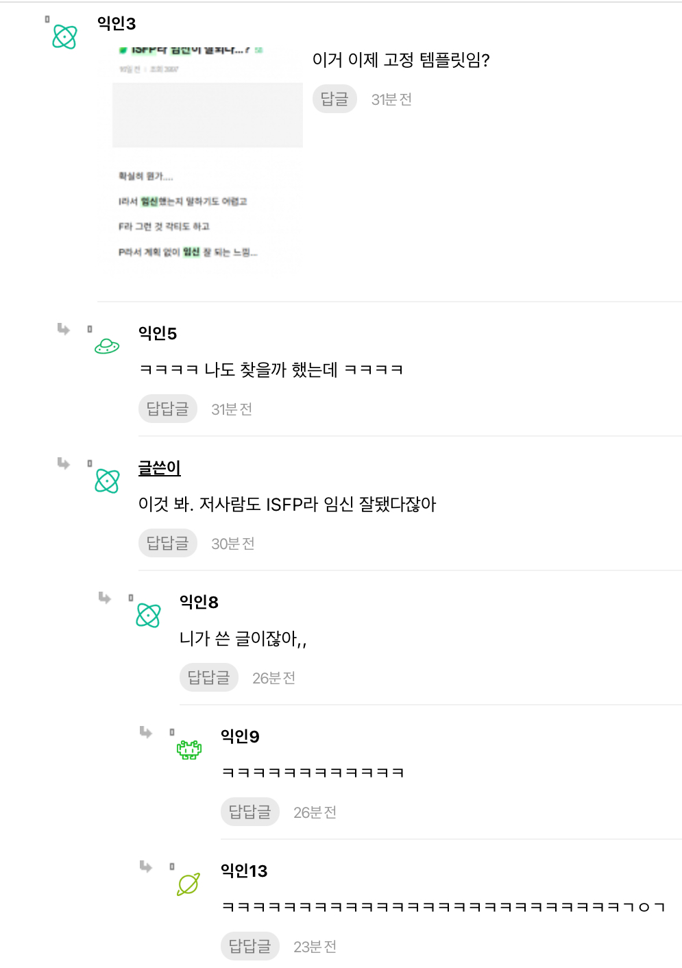Click the badge icon next to 글쓴이
The image size is (682, 968).
point(90,463)
